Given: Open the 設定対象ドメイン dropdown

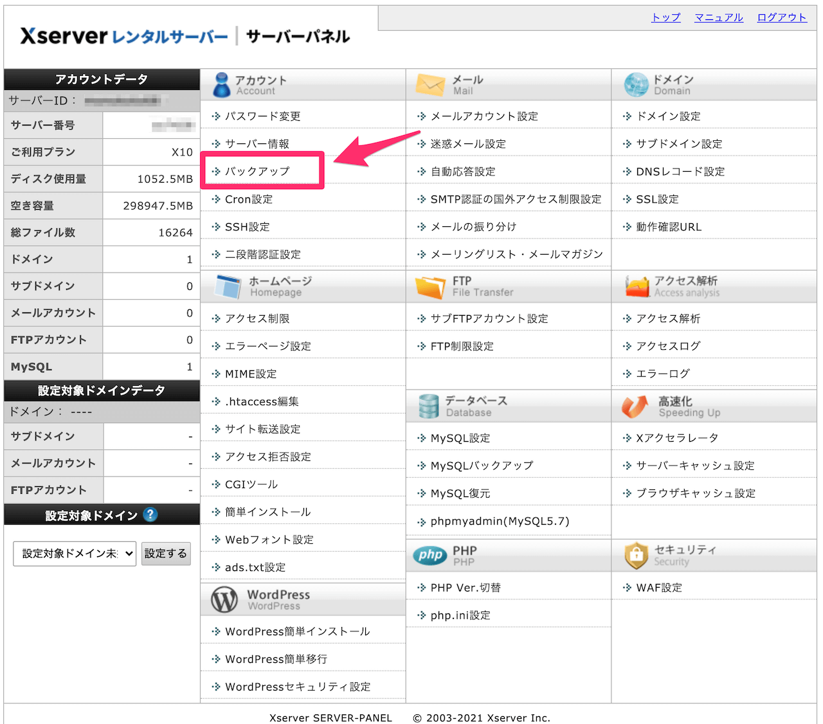Looking at the screenshot, I should point(75,553).
